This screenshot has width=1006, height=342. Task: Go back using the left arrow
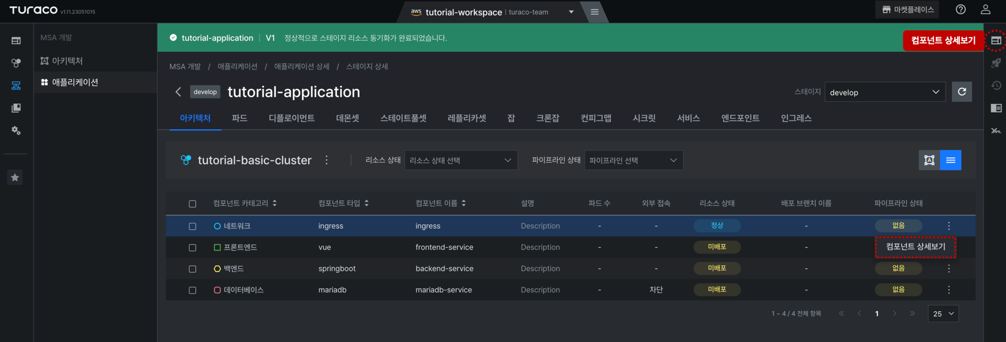(178, 92)
